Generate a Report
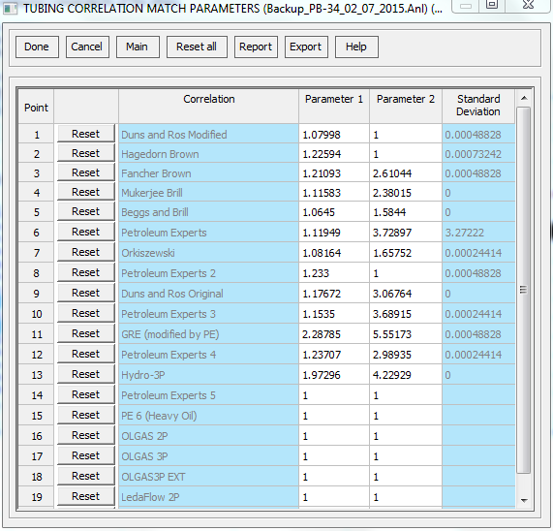 point(256,47)
